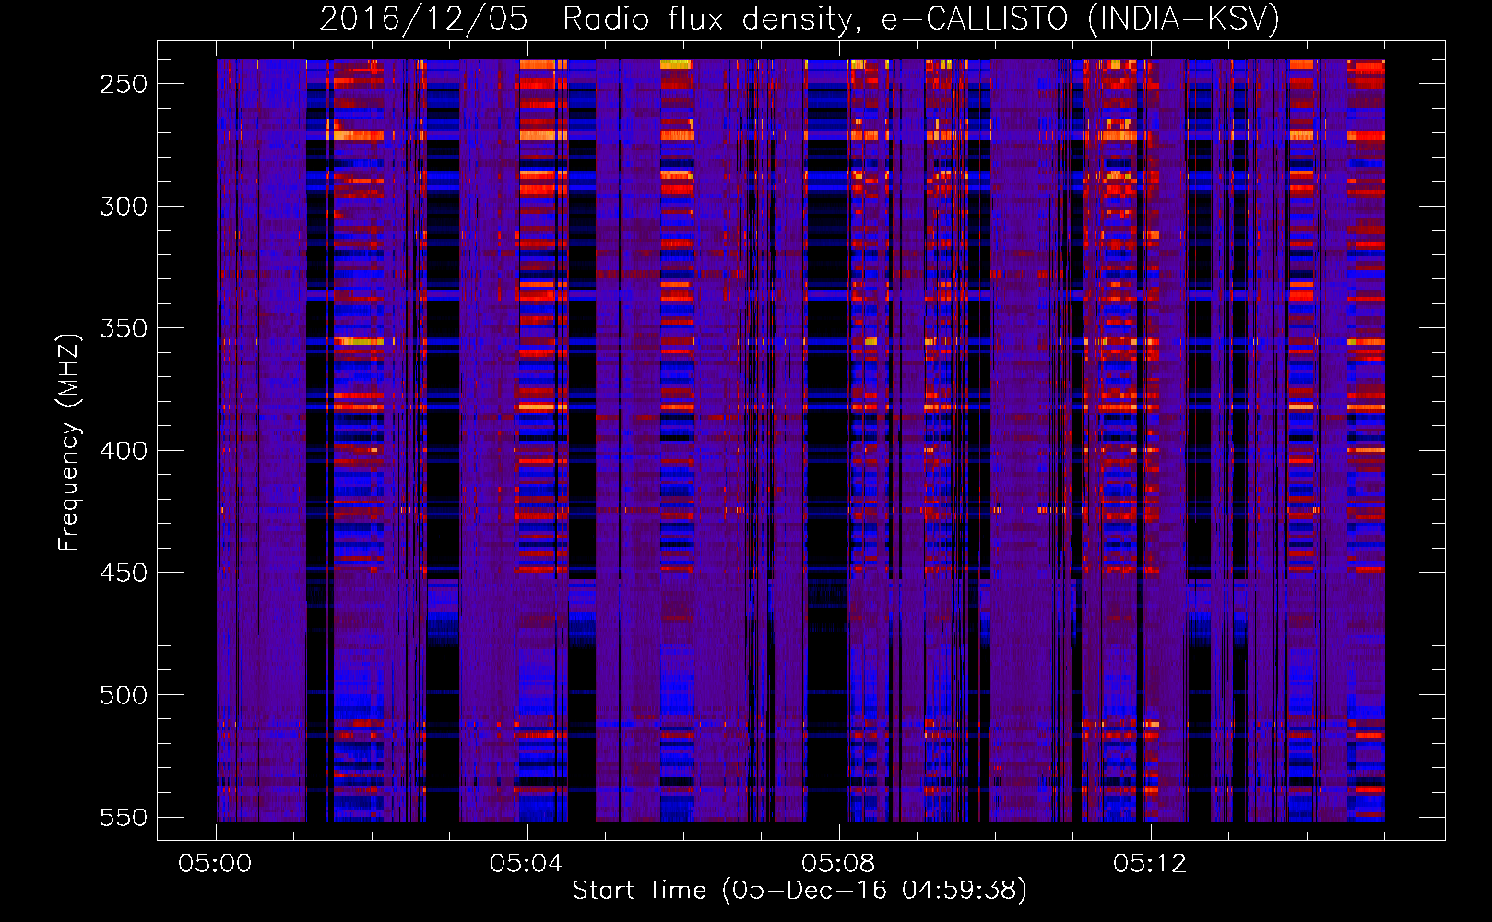Select the frequency label 450
Image resolution: width=1492 pixels, height=922 pixels.
click(124, 573)
